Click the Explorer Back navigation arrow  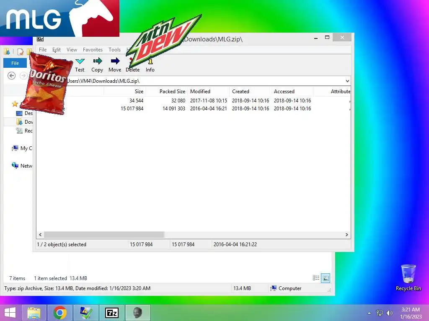tap(11, 76)
